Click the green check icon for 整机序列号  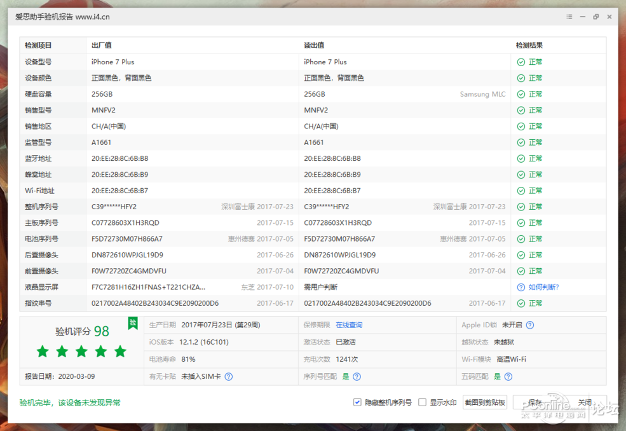click(521, 207)
